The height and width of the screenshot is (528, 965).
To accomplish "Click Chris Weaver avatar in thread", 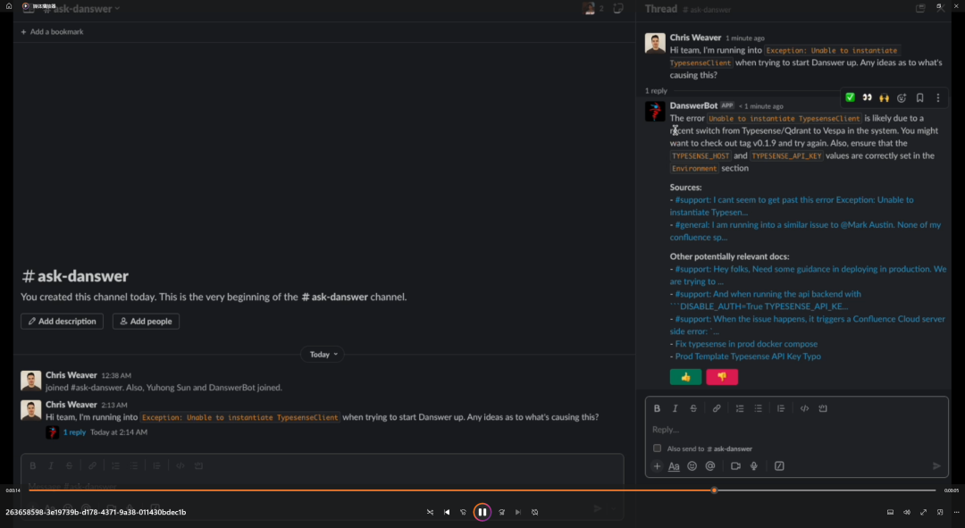I will pyautogui.click(x=655, y=43).
